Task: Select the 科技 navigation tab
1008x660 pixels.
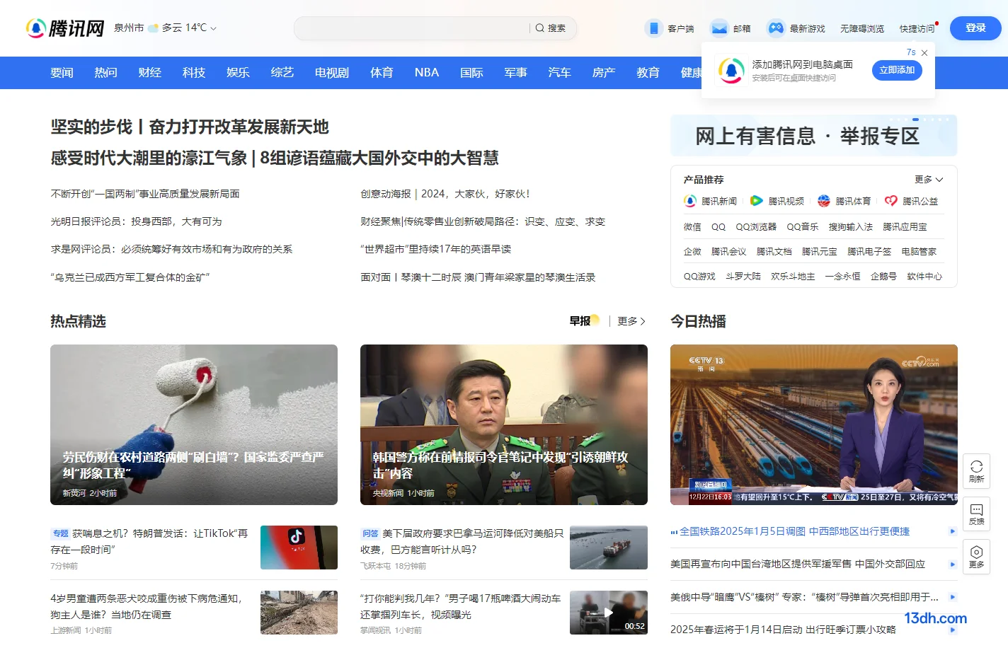Action: click(193, 73)
